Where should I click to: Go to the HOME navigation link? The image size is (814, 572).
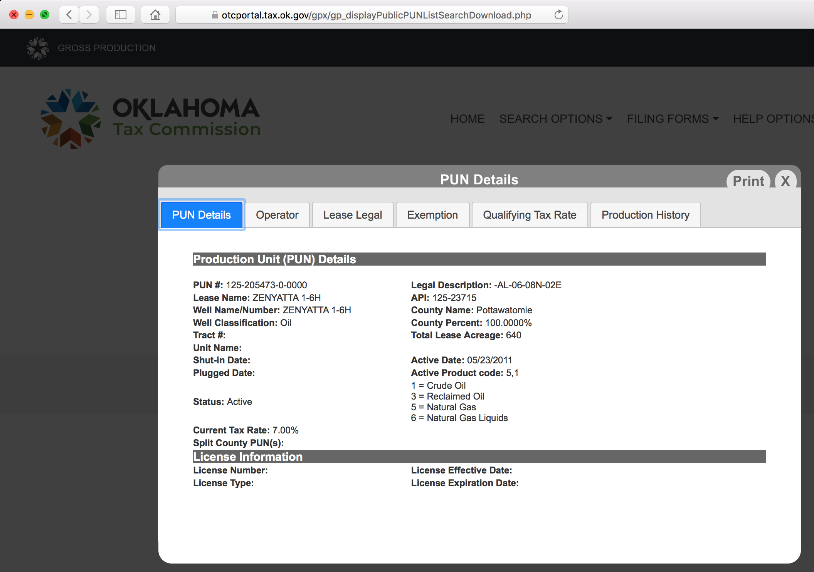pyautogui.click(x=468, y=119)
